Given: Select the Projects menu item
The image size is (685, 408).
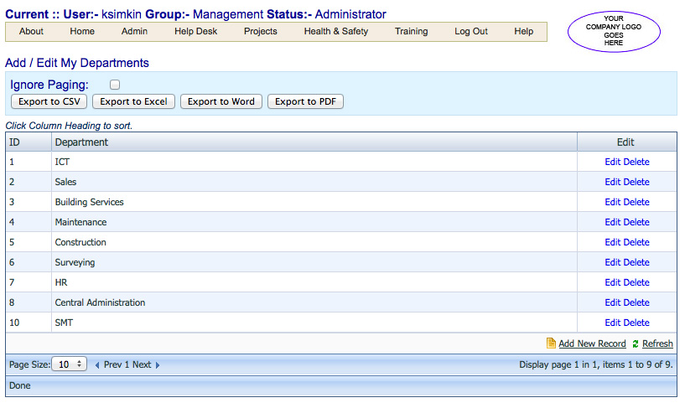Looking at the screenshot, I should [x=261, y=32].
